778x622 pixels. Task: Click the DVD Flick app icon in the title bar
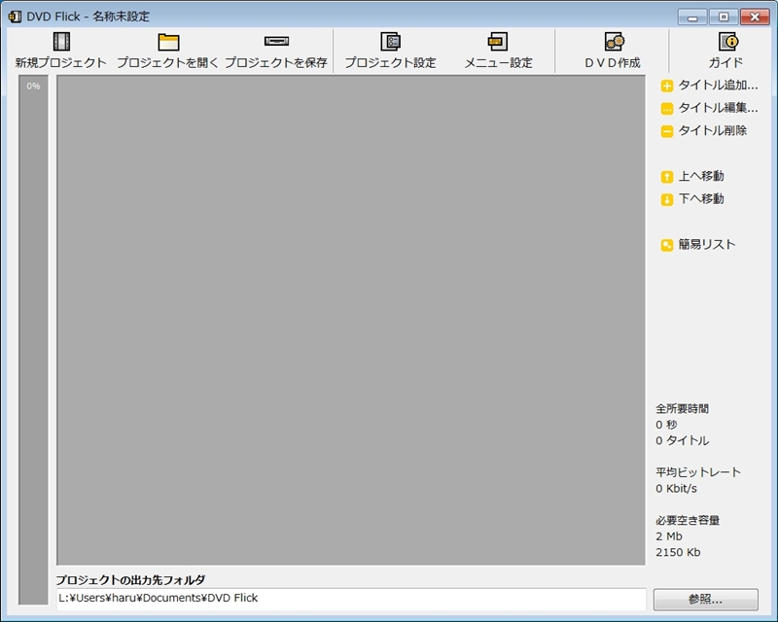(x=15, y=17)
